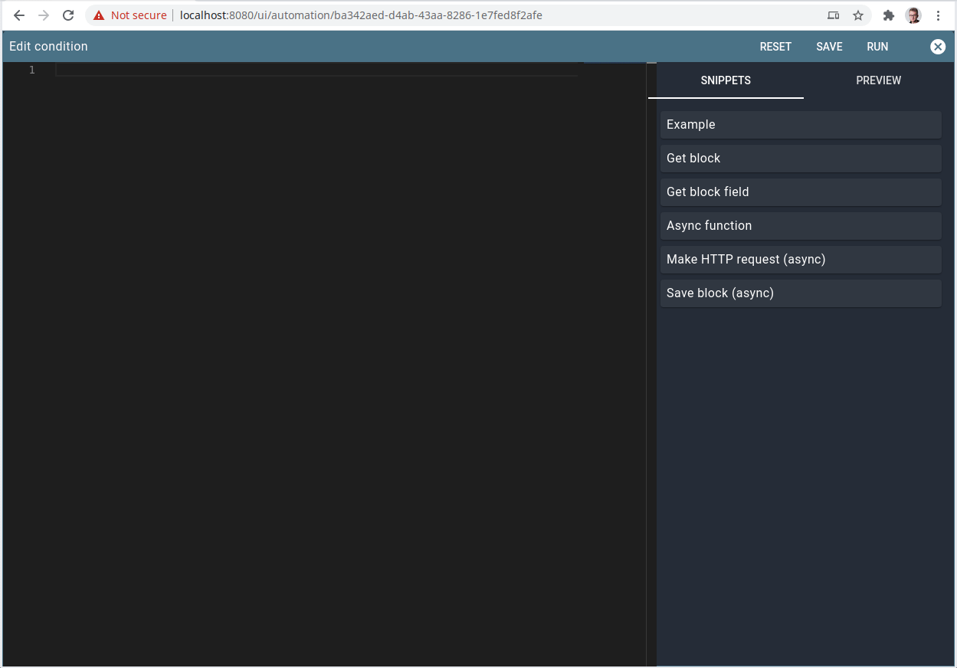Bookmark this page with the star icon
Screen dimensions: 957x668
[x=858, y=15]
